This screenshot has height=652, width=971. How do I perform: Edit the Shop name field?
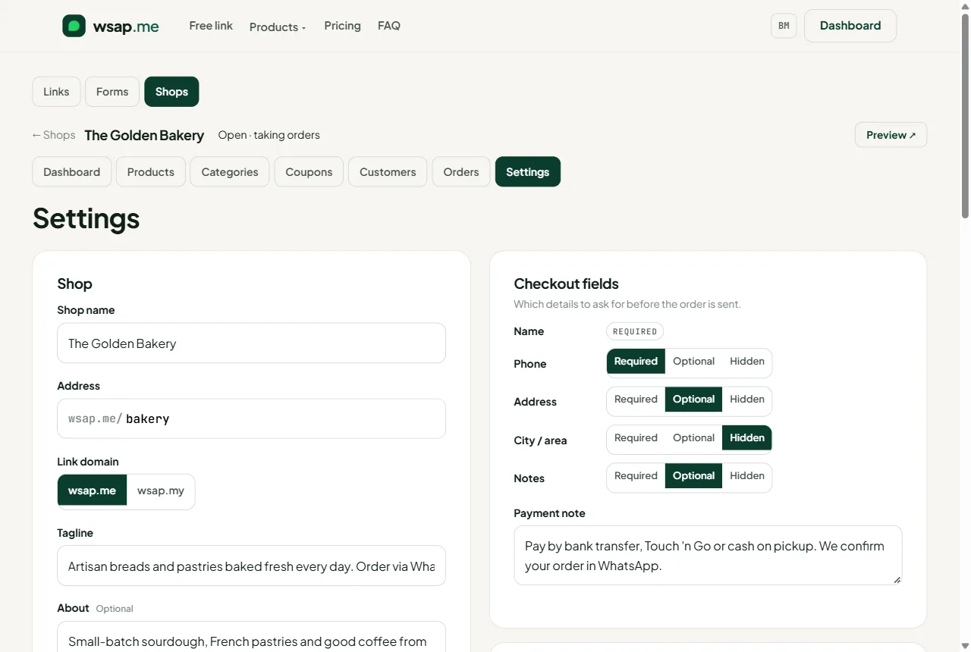click(x=251, y=343)
